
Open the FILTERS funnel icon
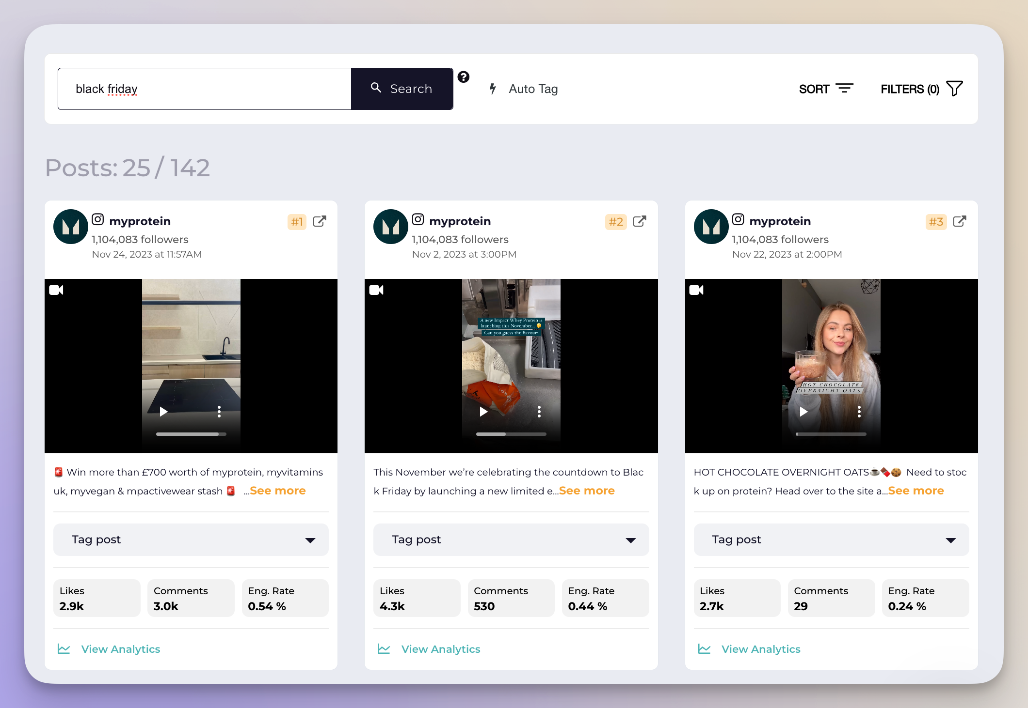pyautogui.click(x=954, y=89)
